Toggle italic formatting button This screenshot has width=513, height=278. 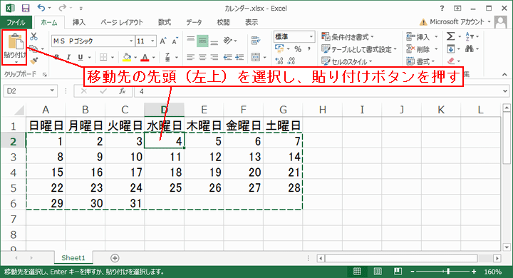coord(68,57)
